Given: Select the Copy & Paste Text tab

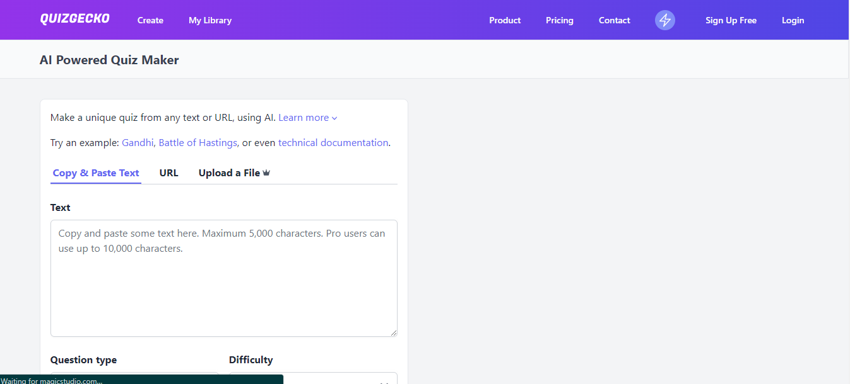Looking at the screenshot, I should (x=96, y=173).
